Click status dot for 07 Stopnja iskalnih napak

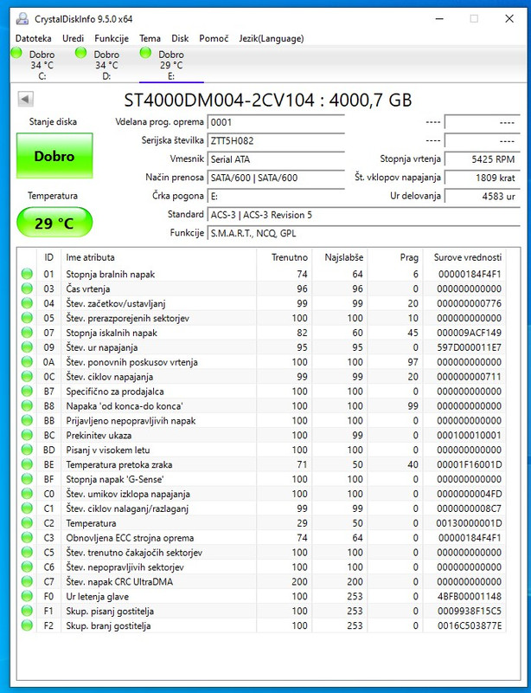(27, 333)
